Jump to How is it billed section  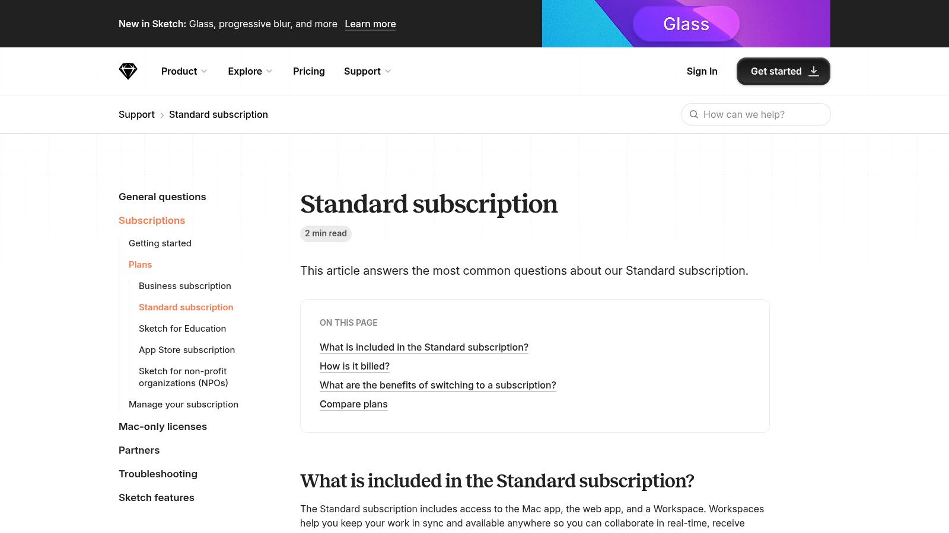[x=355, y=366]
